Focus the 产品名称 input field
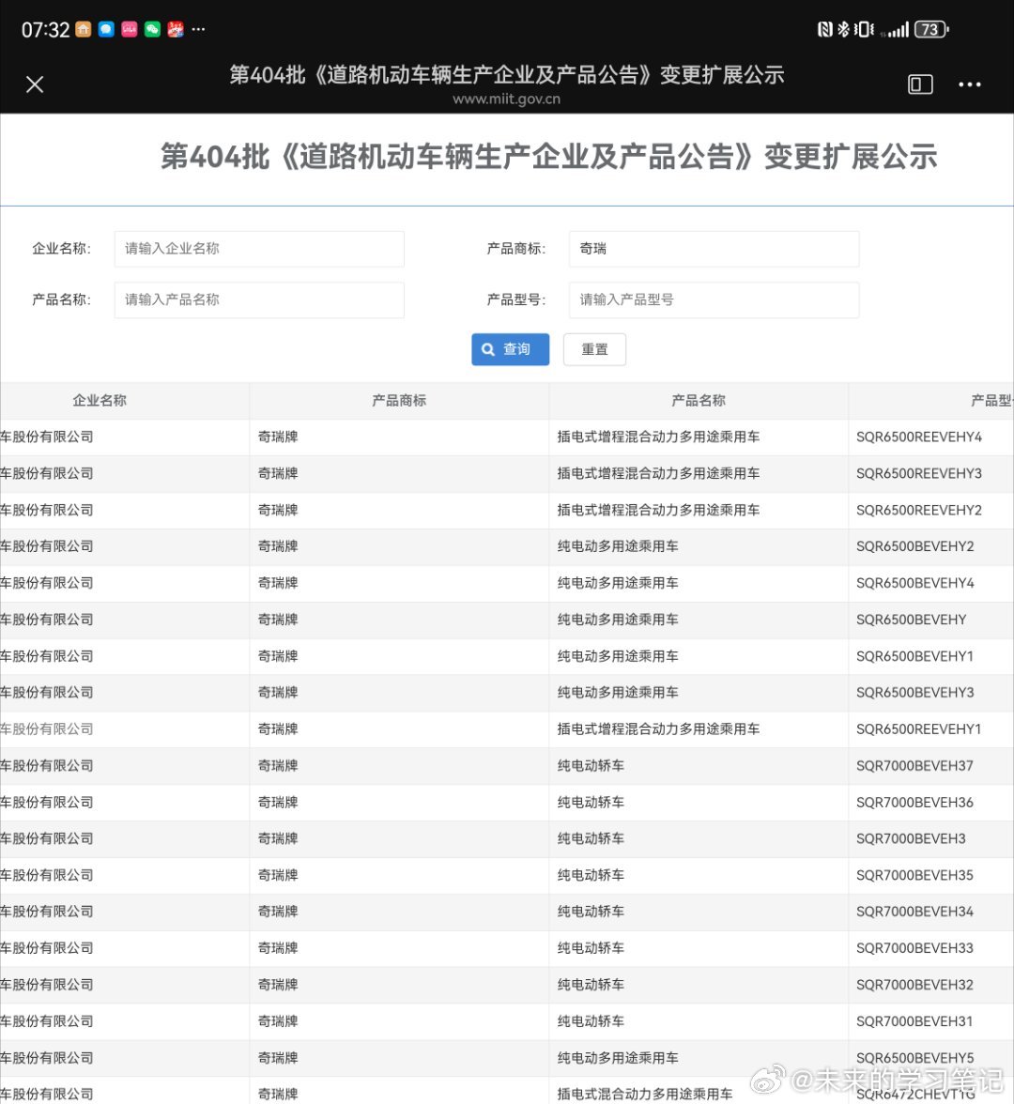The image size is (1014, 1104). (259, 300)
